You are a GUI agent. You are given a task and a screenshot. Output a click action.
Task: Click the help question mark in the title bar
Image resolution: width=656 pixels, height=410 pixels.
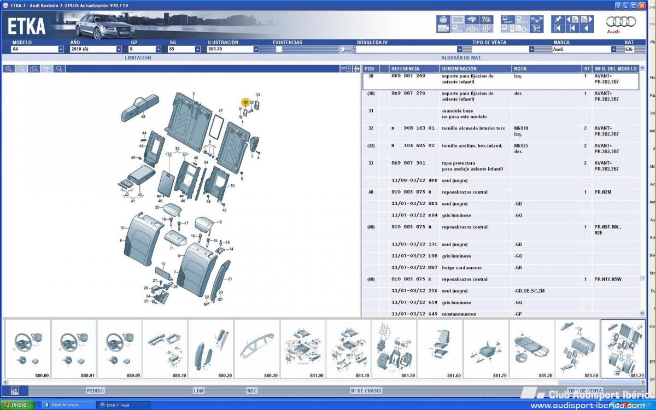[618, 5]
